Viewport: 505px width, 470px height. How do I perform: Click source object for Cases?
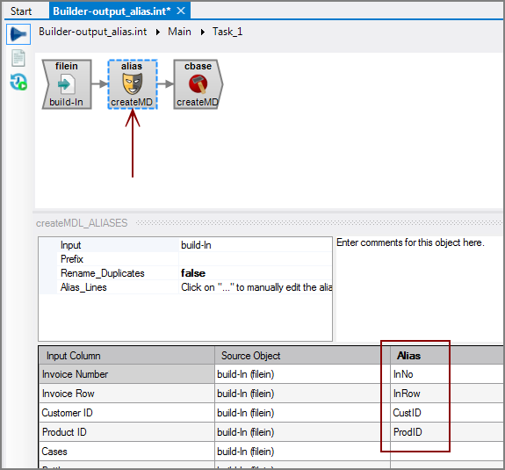302,452
